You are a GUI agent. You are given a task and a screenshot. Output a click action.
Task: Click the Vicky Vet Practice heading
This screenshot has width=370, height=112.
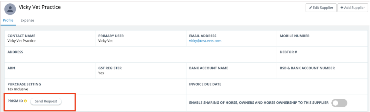(40, 7)
